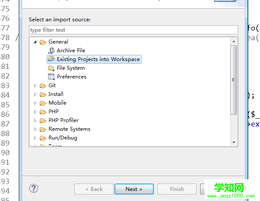Click the PHP Profiler folder icon

click(x=43, y=121)
